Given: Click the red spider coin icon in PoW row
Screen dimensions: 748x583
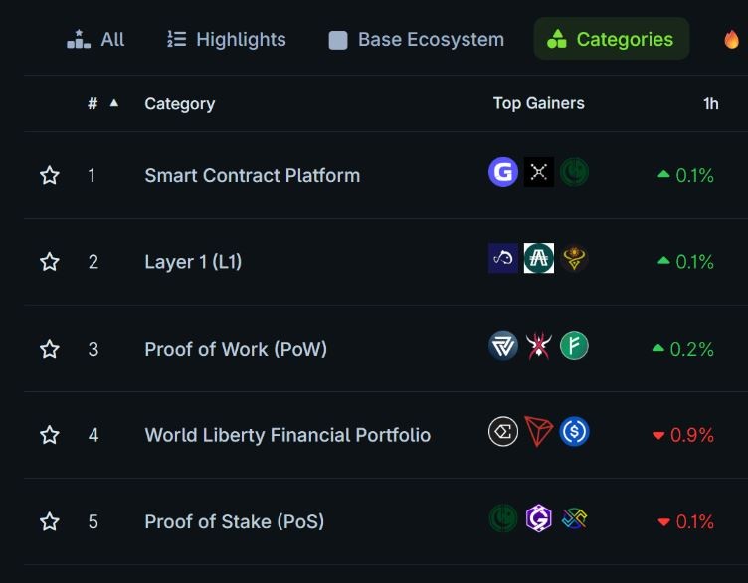Looking at the screenshot, I should click(539, 346).
